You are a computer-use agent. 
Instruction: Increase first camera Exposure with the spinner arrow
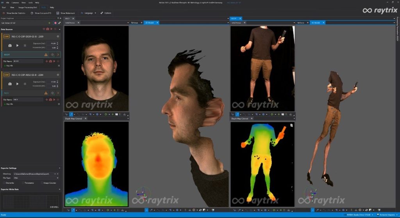[x=58, y=42]
